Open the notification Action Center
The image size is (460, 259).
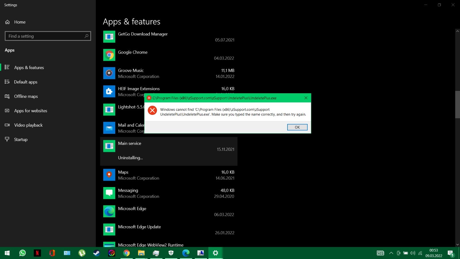(451, 253)
